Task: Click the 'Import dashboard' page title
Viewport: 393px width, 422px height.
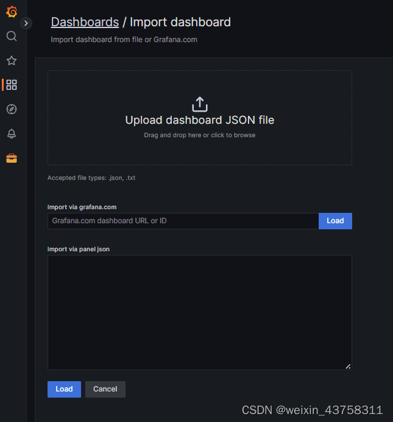Action: tap(180, 22)
